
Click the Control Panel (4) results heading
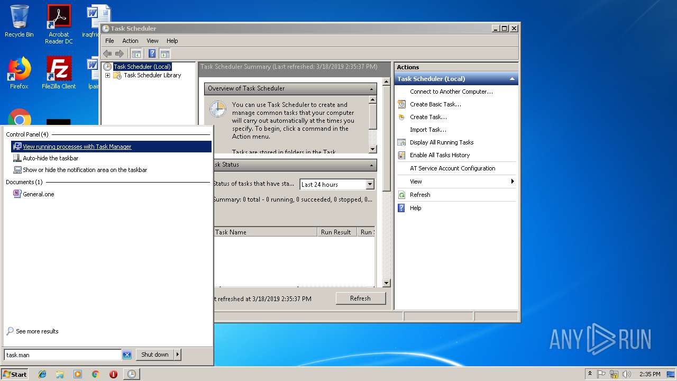27,134
